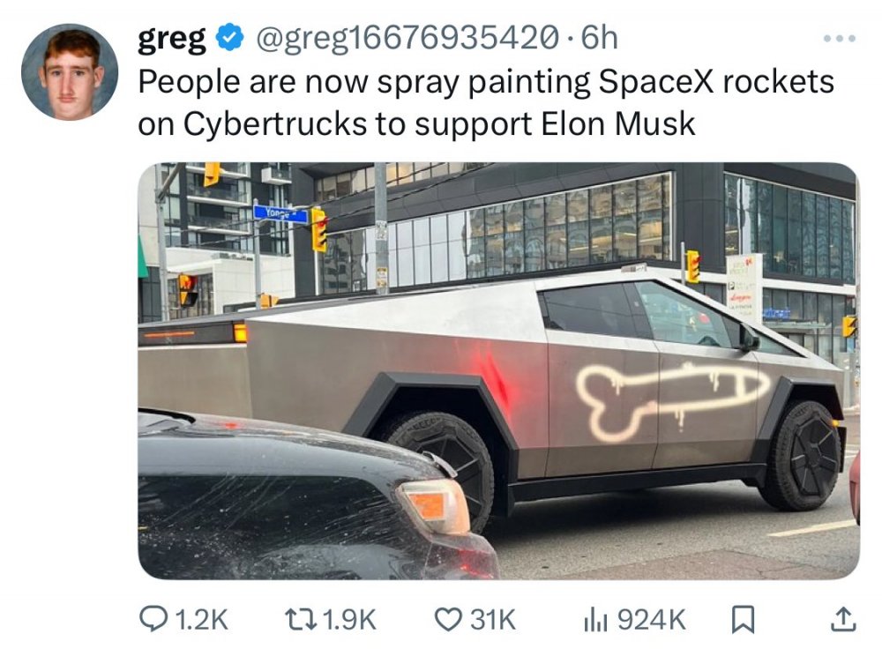Click the share upload arrow icon

coord(843,619)
